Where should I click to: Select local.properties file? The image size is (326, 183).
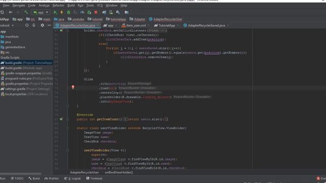[24, 94]
